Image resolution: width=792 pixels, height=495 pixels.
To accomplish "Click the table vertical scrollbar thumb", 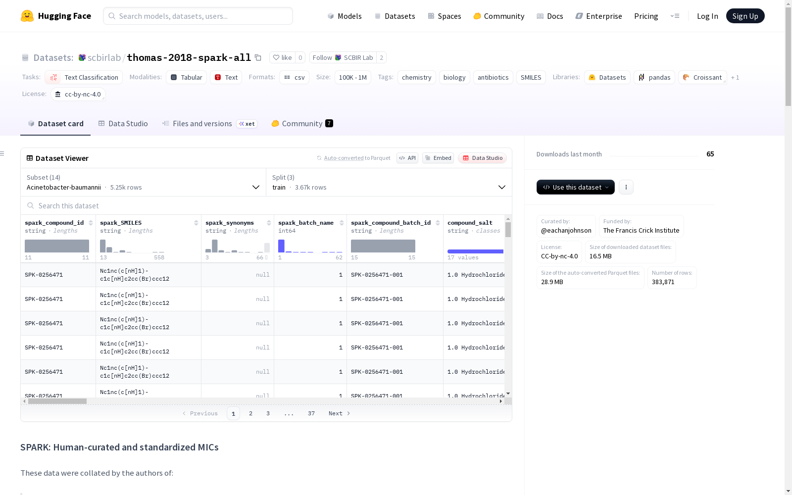I will click(508, 230).
